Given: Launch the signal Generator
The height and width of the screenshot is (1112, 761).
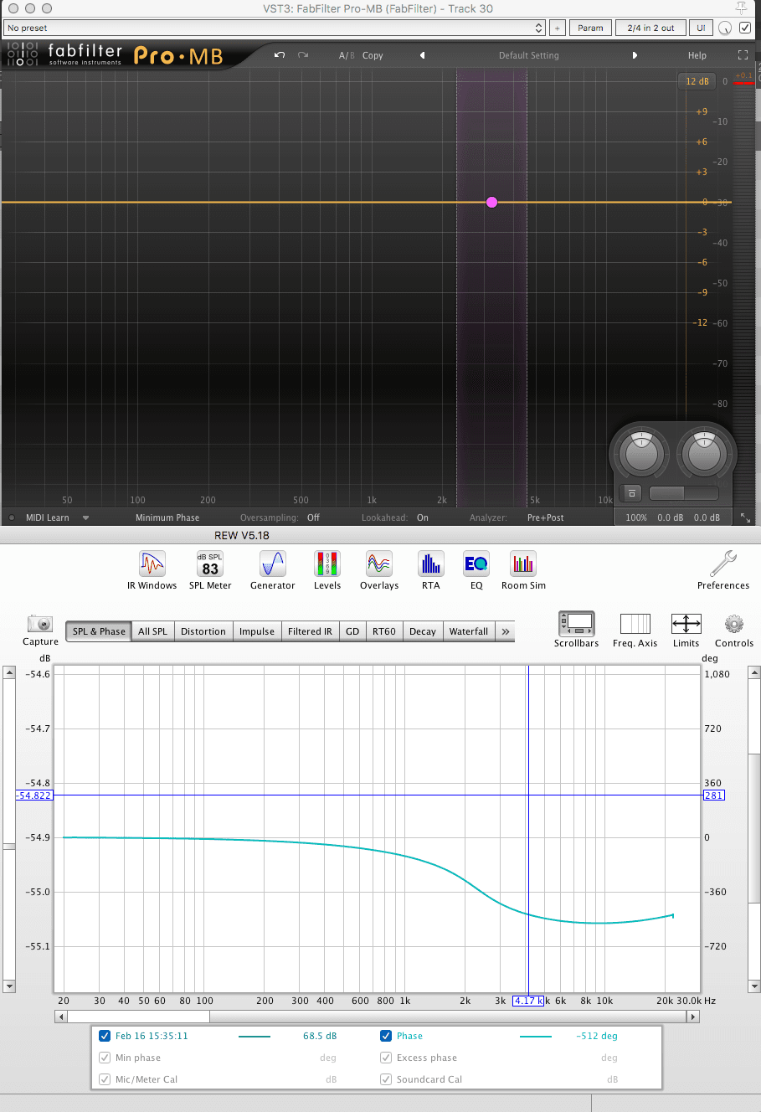Looking at the screenshot, I should click(273, 564).
